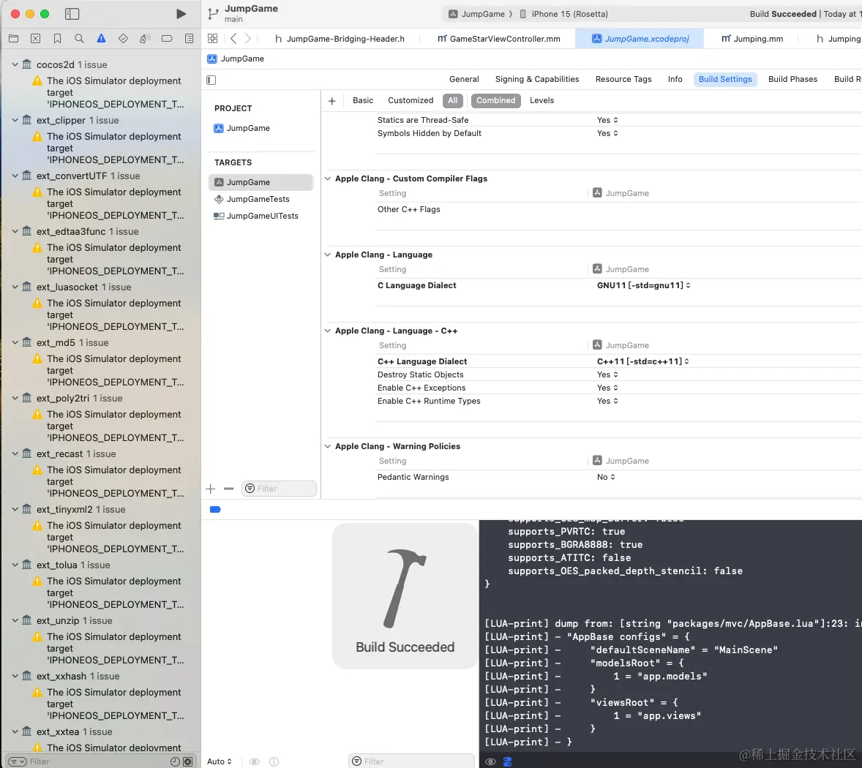Collapse the cocos2d issue group
This screenshot has width=862, height=768.
(15, 64)
